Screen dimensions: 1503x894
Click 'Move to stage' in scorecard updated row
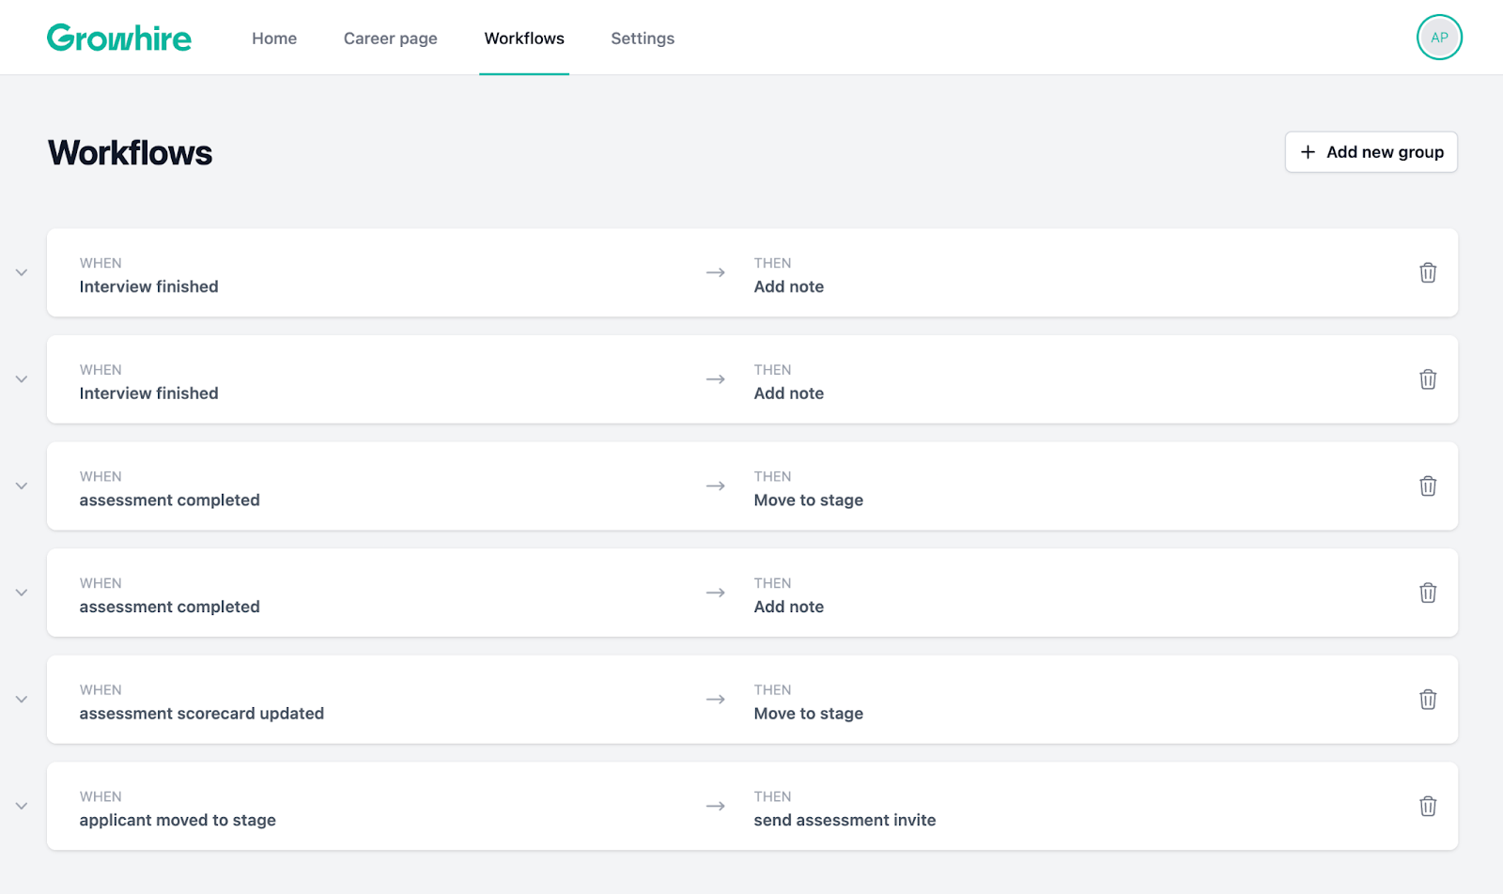809,714
